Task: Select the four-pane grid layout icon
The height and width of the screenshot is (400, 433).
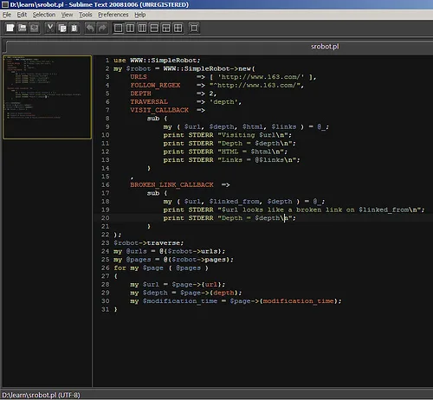Action: point(178,28)
